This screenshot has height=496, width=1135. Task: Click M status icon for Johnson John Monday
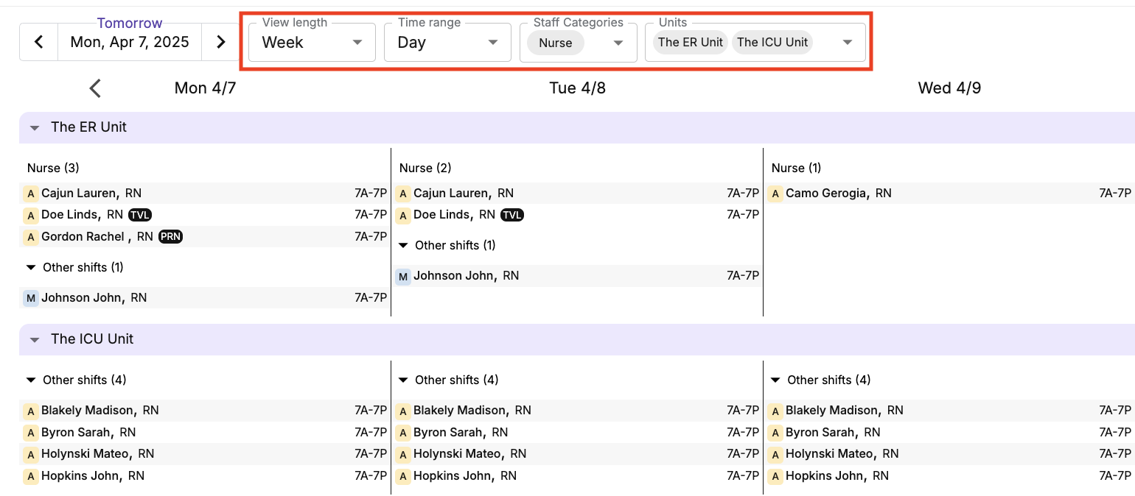pyautogui.click(x=31, y=298)
